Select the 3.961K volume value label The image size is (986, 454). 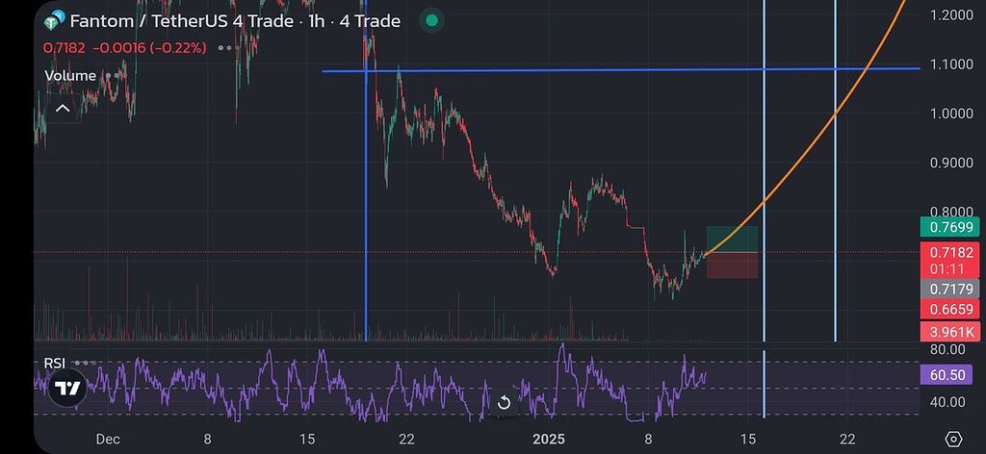coord(949,331)
